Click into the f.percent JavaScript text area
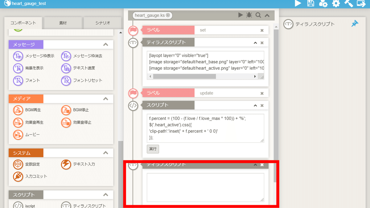This screenshot has height=208, width=370. pyautogui.click(x=205, y=128)
